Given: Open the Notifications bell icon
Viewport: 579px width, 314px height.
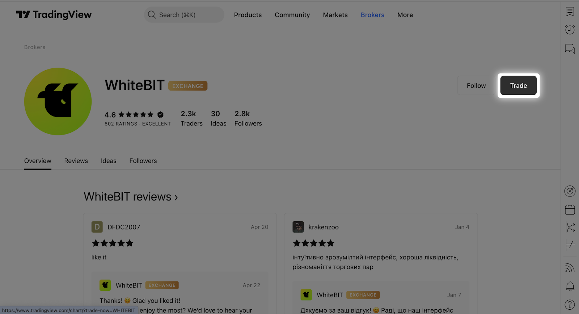Looking at the screenshot, I should [x=570, y=287].
